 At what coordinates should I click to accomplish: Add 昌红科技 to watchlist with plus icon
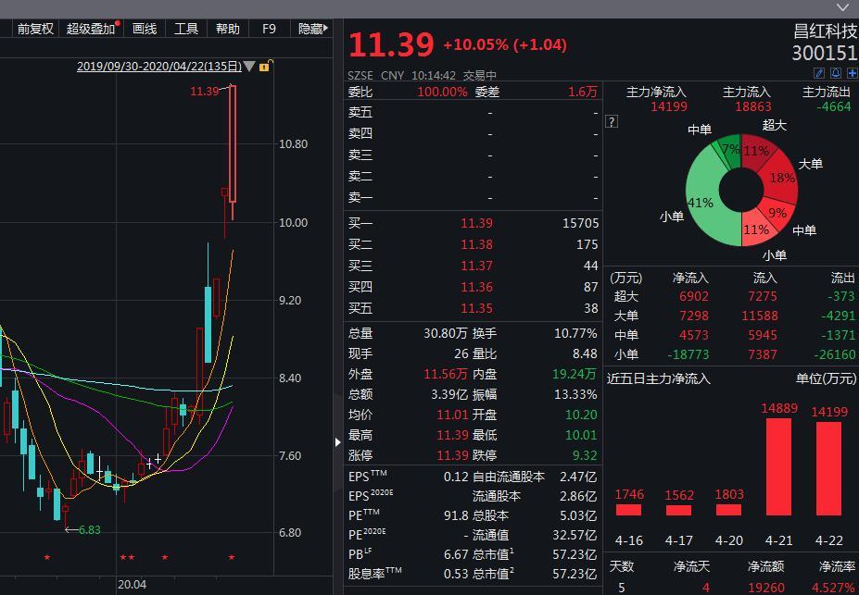852,73
